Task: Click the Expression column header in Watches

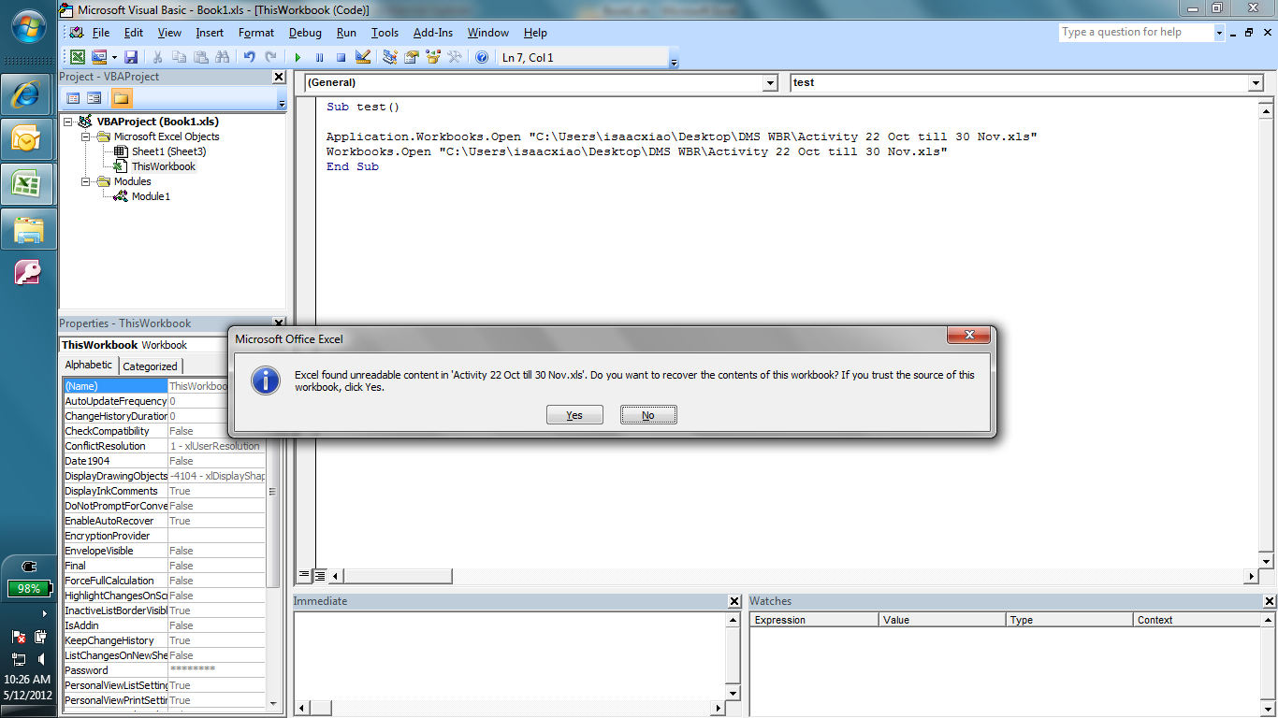Action: point(814,620)
